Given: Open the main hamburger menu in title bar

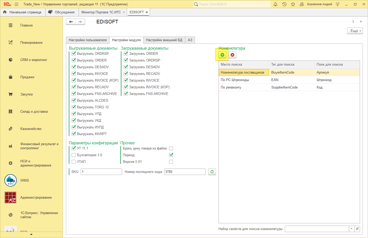Looking at the screenshot, I should [16, 4].
